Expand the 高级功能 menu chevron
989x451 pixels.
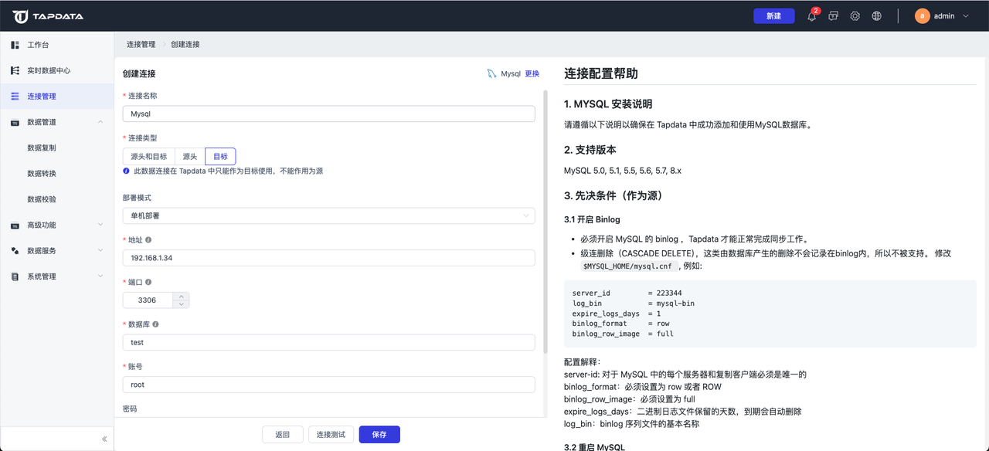tap(100, 225)
